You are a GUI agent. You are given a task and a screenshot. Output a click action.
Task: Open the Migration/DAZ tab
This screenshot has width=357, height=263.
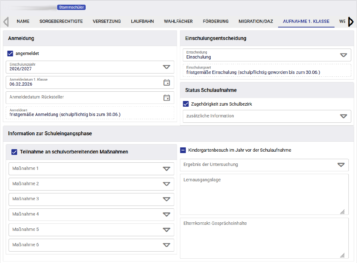256,21
